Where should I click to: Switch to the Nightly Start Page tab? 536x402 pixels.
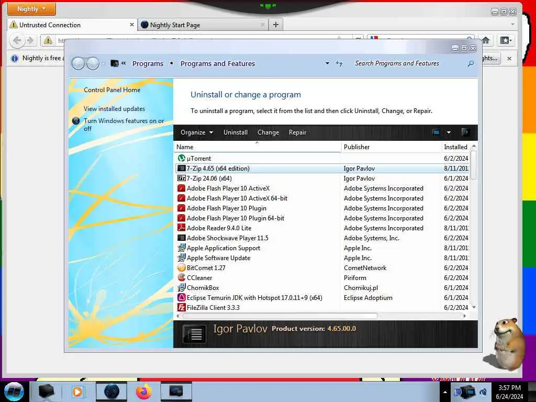coord(203,25)
